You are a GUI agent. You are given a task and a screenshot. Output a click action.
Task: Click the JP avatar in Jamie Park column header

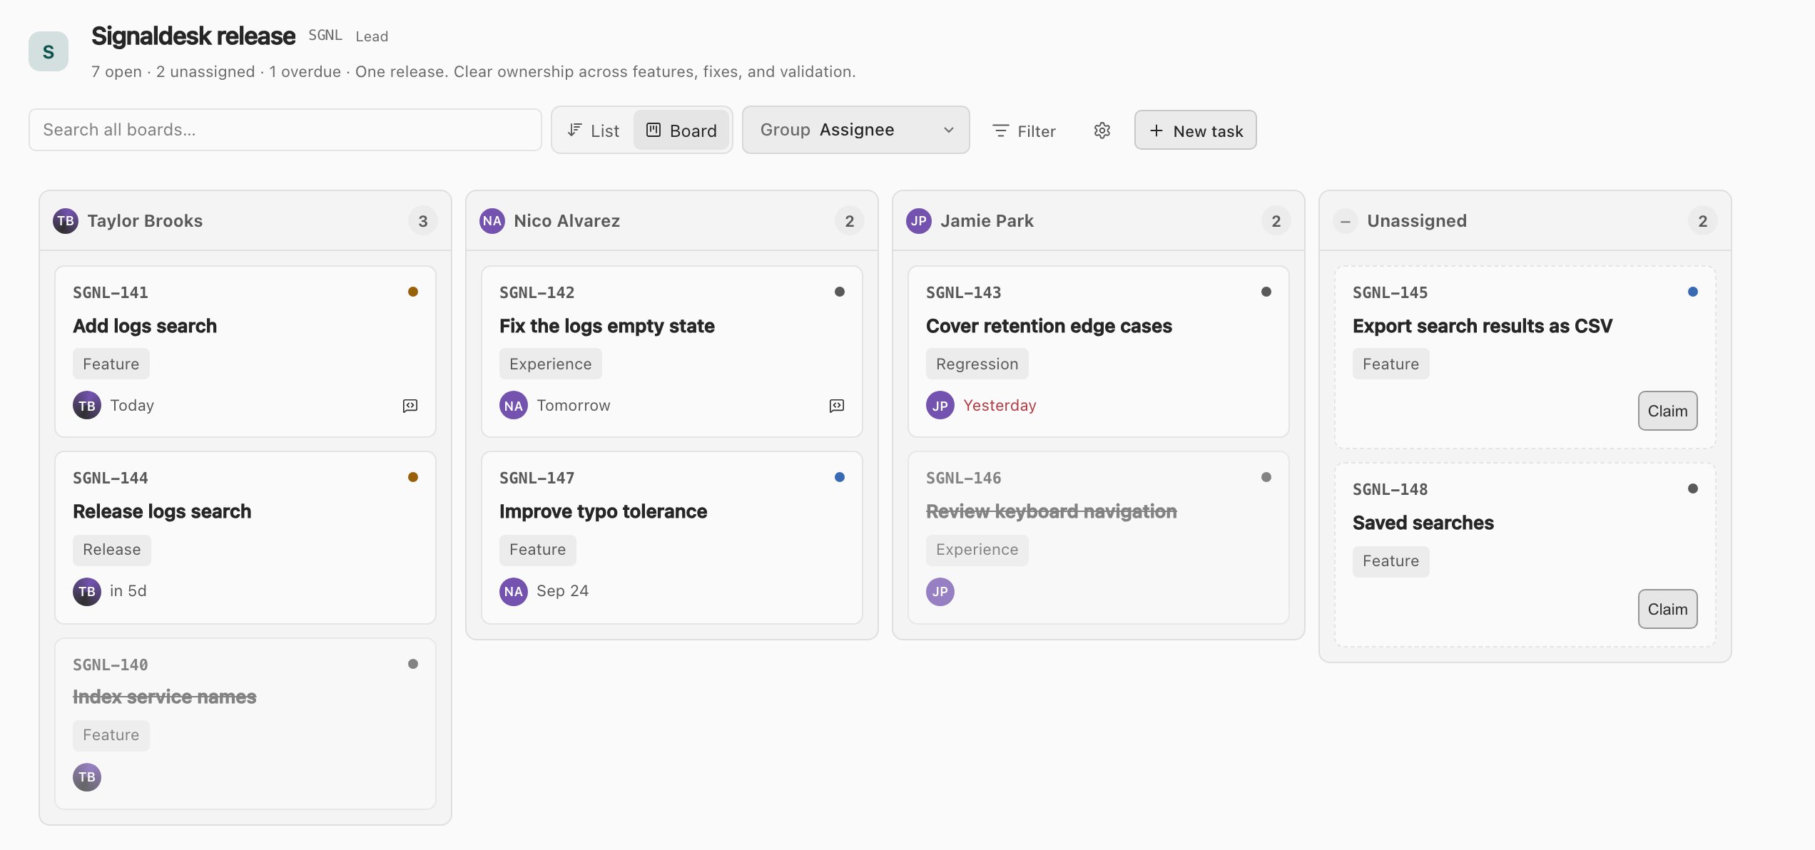point(919,221)
